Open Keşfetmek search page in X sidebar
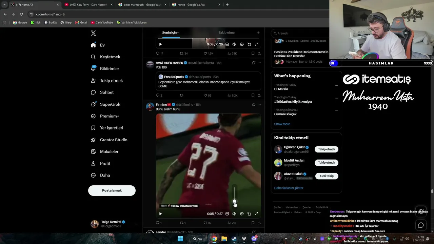The width and height of the screenshot is (434, 244). click(x=105, y=57)
